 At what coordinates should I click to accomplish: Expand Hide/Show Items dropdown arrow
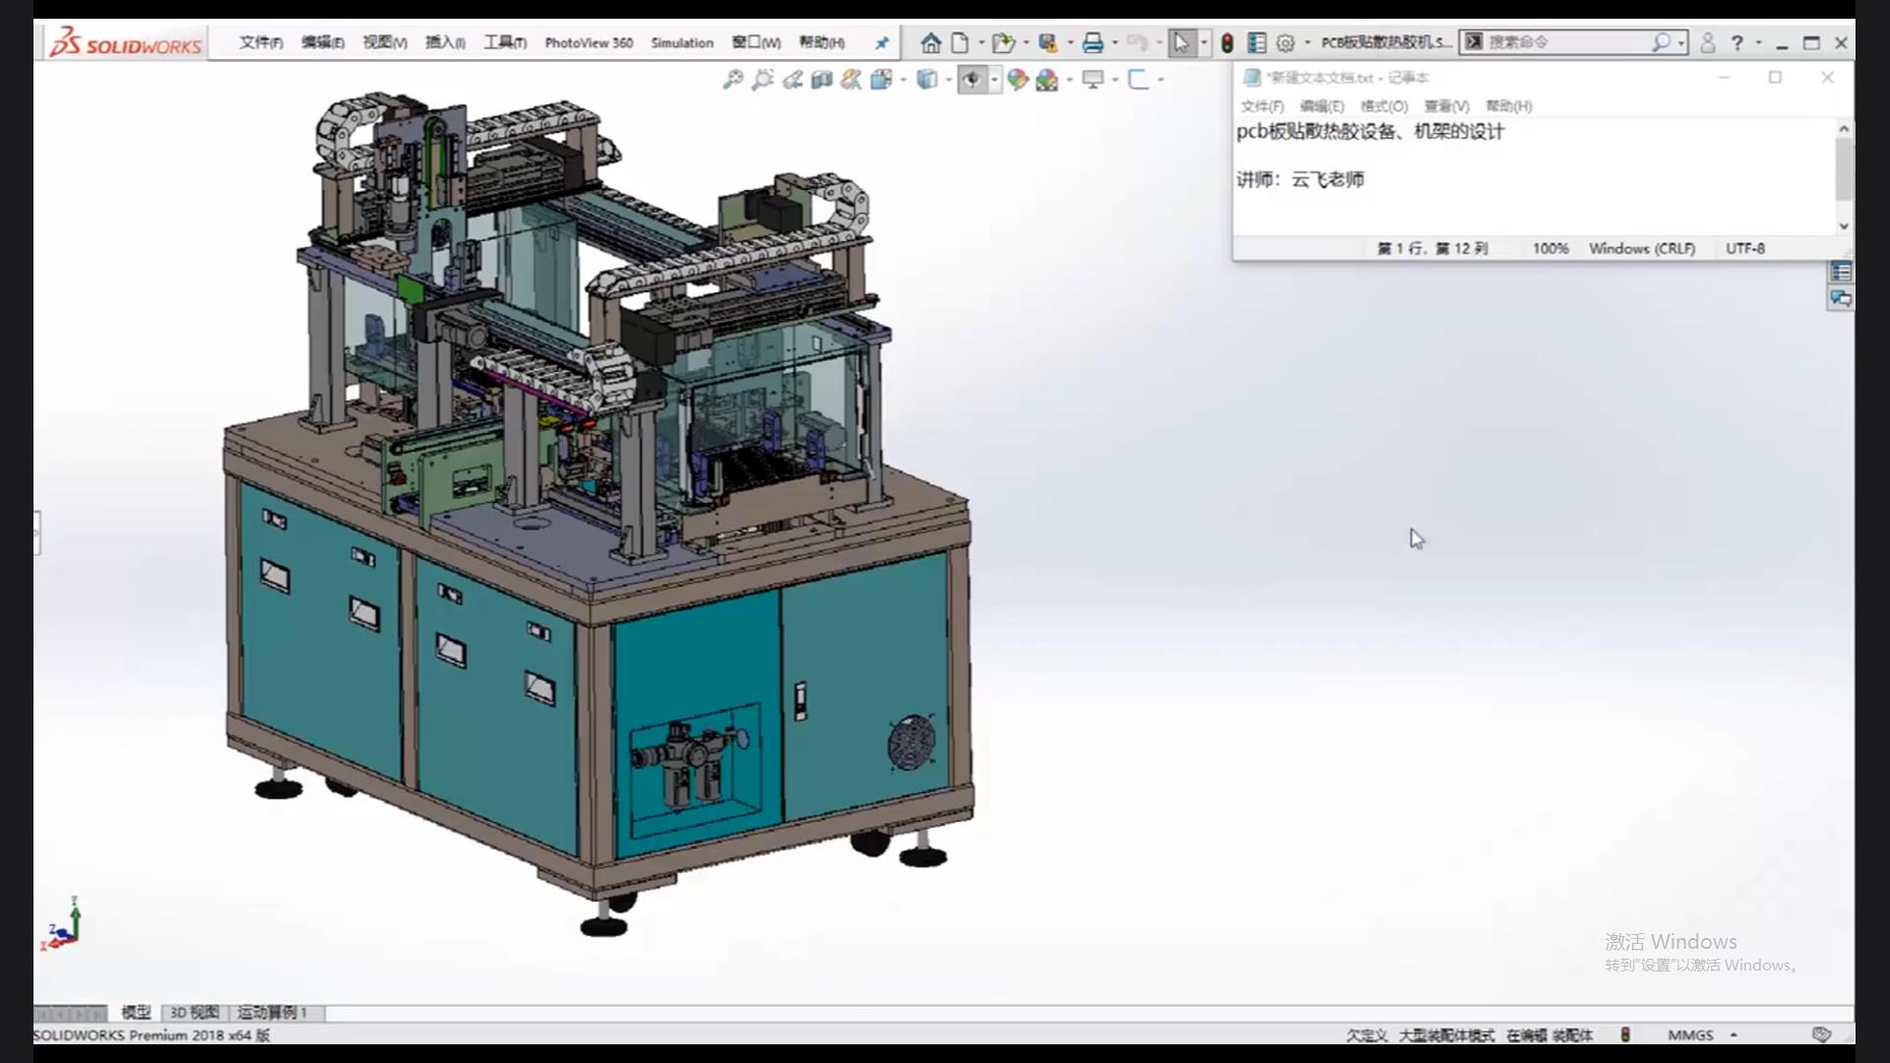(994, 80)
